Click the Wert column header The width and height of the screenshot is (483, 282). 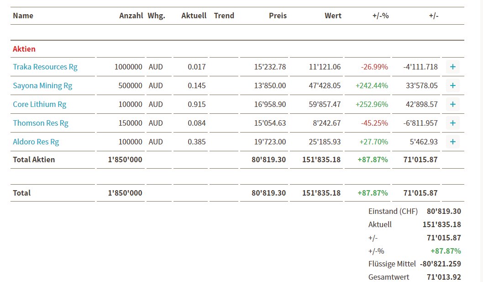point(333,16)
